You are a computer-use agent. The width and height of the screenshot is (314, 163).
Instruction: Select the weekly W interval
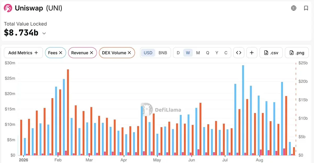[x=188, y=53]
